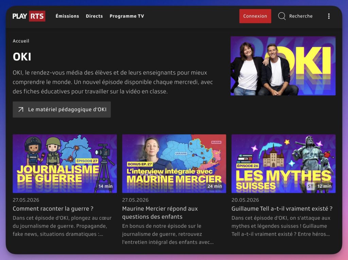Open Le matériel pédagogique d'OKI link
The image size is (348, 260).
[62, 109]
